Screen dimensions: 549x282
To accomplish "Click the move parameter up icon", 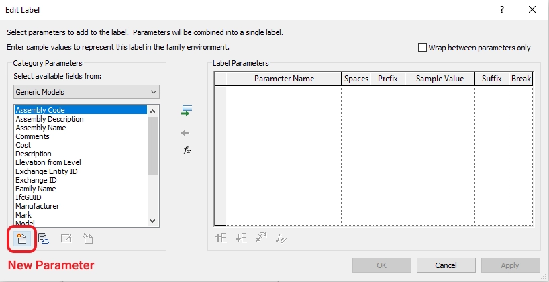I will tap(220, 237).
